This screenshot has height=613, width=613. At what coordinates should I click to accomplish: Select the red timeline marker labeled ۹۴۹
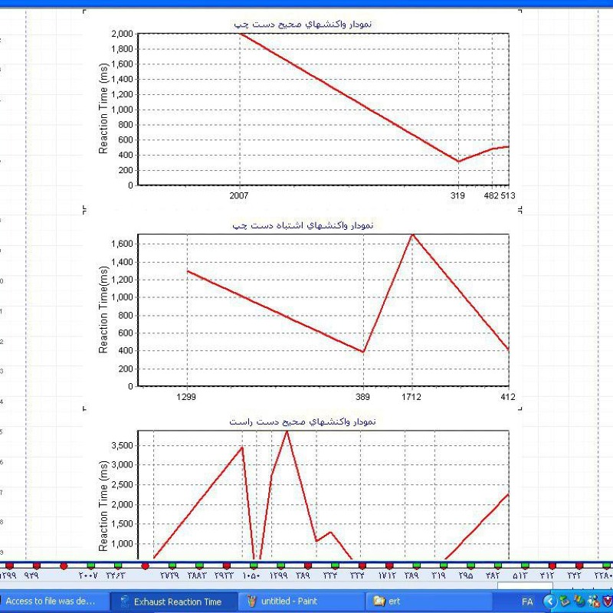point(35,565)
